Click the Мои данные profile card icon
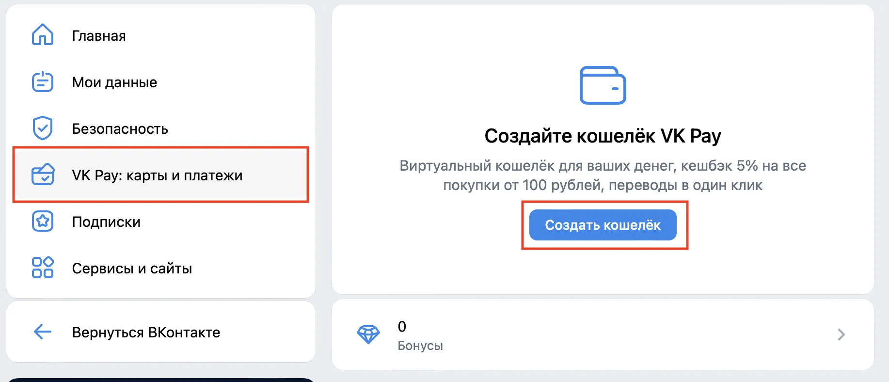This screenshot has height=382, width=889. [43, 82]
